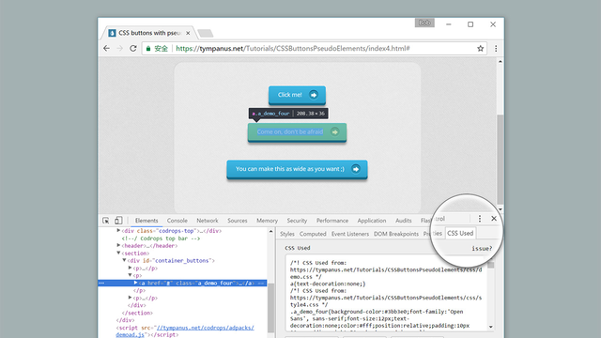Select the Codrops top bar comment line
Image resolution: width=601 pixels, height=338 pixels.
(x=161, y=238)
